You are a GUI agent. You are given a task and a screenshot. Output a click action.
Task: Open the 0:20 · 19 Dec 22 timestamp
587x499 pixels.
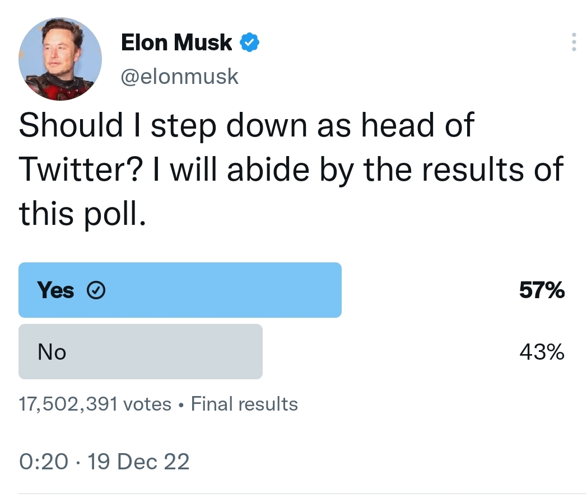tap(104, 462)
